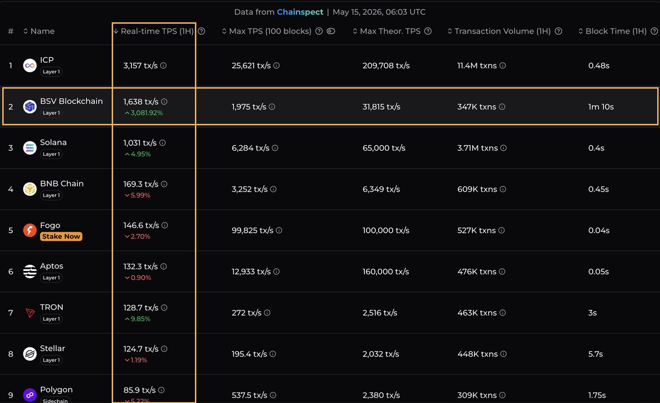Open info icon beside 347K txns

click(502, 107)
